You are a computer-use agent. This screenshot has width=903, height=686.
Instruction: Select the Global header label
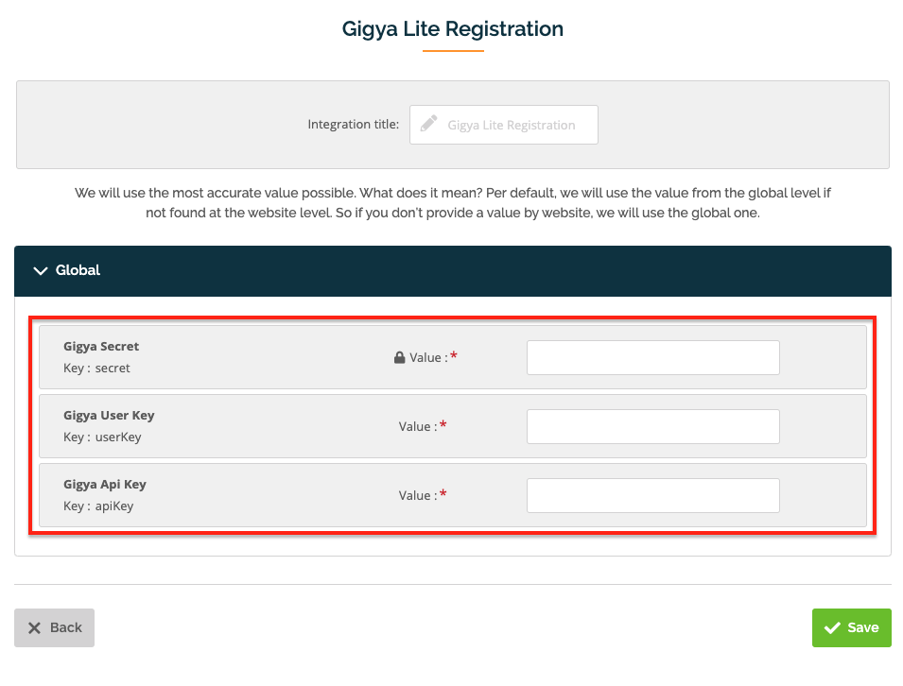tap(78, 270)
